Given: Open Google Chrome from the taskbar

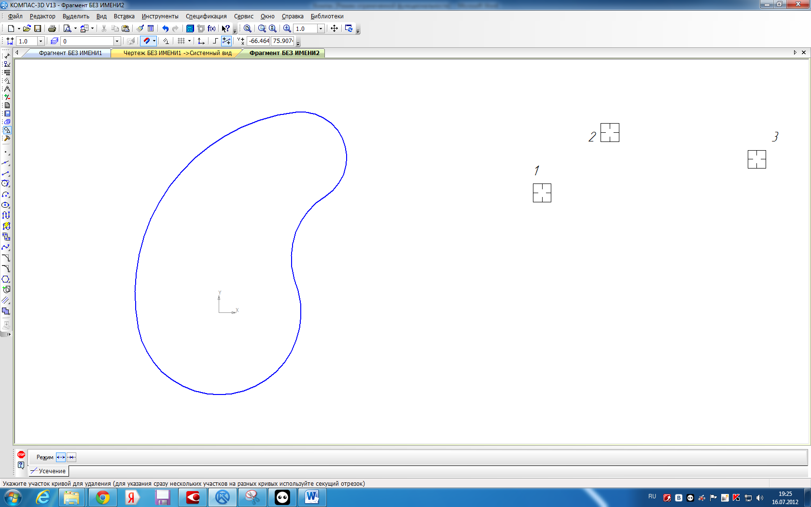Looking at the screenshot, I should point(103,497).
